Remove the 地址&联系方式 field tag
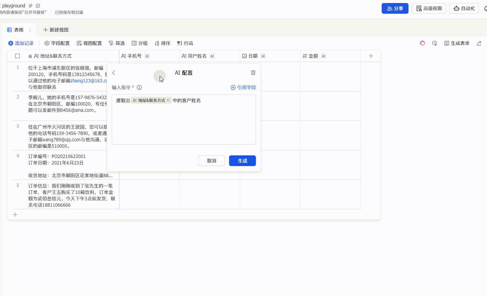Screen dimensions: 487x296 (168, 100)
